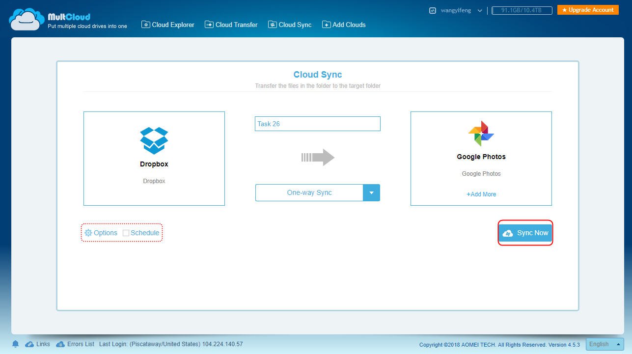Click the 91.1GB/10.4TB storage usage bar
Viewport: 632px width, 354px height.
click(x=522, y=10)
